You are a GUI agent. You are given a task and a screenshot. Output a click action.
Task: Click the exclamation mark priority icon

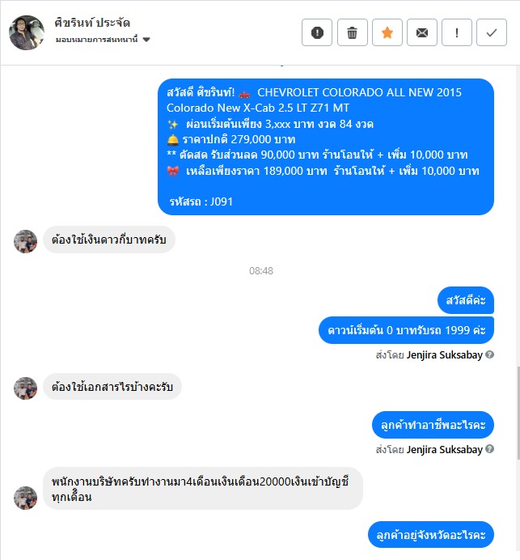pos(457,32)
